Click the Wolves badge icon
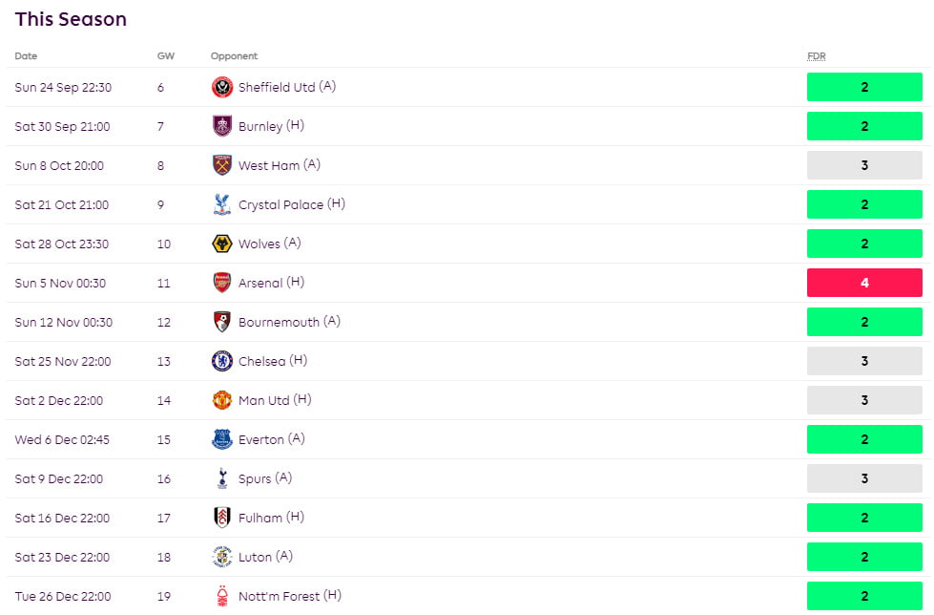Viewport: 934px width, 615px height. pos(222,244)
